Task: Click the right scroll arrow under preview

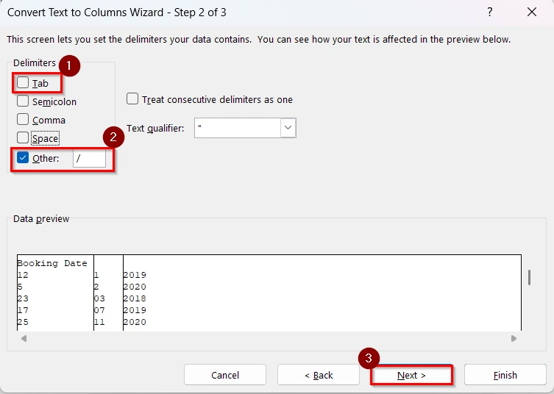Action: point(514,339)
